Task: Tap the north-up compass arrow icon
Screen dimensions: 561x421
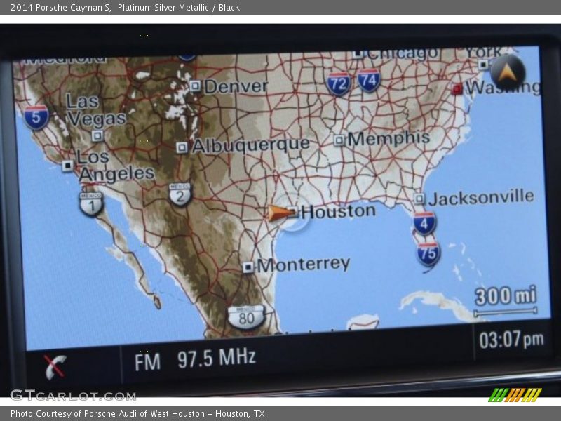Action: [x=508, y=73]
